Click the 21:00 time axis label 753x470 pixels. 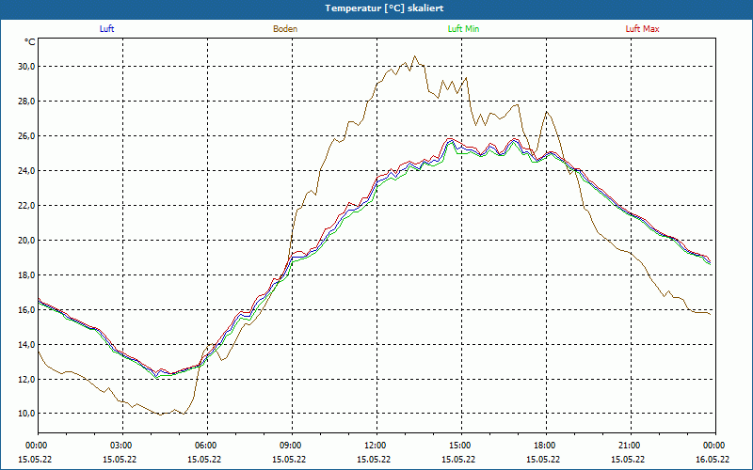[631, 446]
